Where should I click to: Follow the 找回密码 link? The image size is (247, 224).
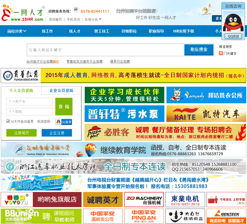pyautogui.click(x=44, y=121)
